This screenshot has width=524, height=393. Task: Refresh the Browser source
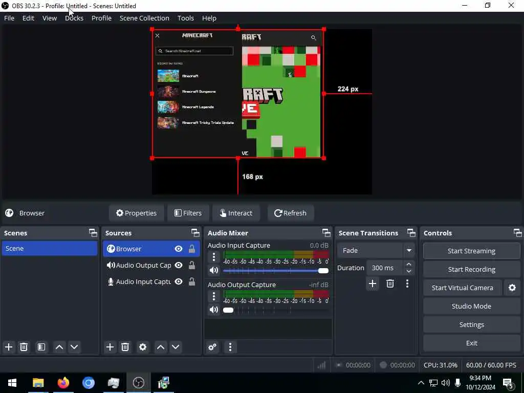click(291, 213)
